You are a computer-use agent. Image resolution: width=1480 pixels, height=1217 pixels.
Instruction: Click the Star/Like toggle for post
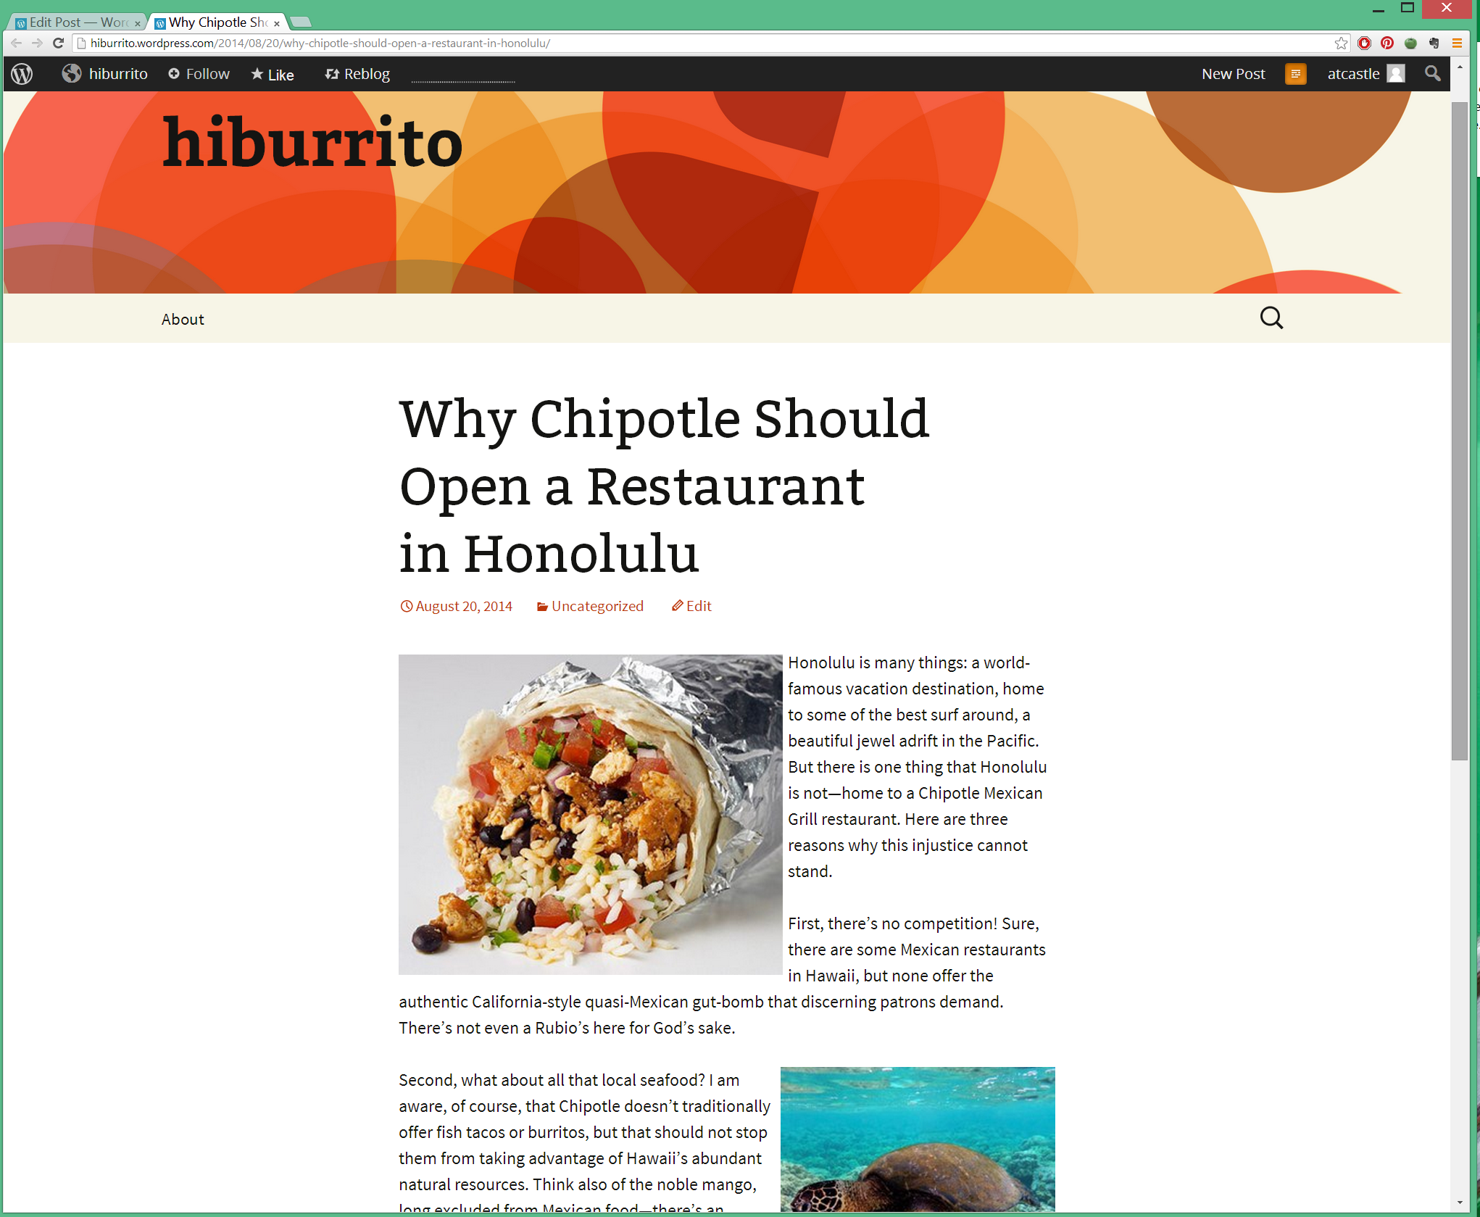pyautogui.click(x=270, y=75)
